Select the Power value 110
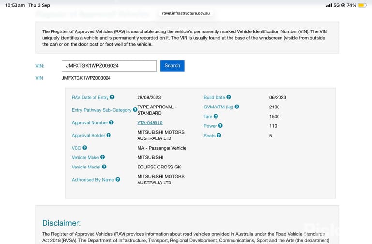Image resolution: width=372 pixels, height=244 pixels. (x=273, y=126)
